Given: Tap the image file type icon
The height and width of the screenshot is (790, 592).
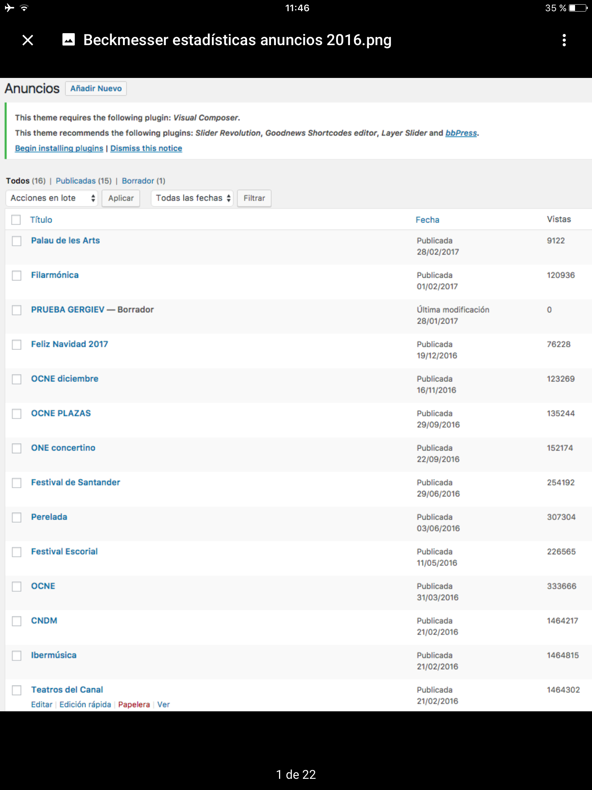Looking at the screenshot, I should (69, 40).
